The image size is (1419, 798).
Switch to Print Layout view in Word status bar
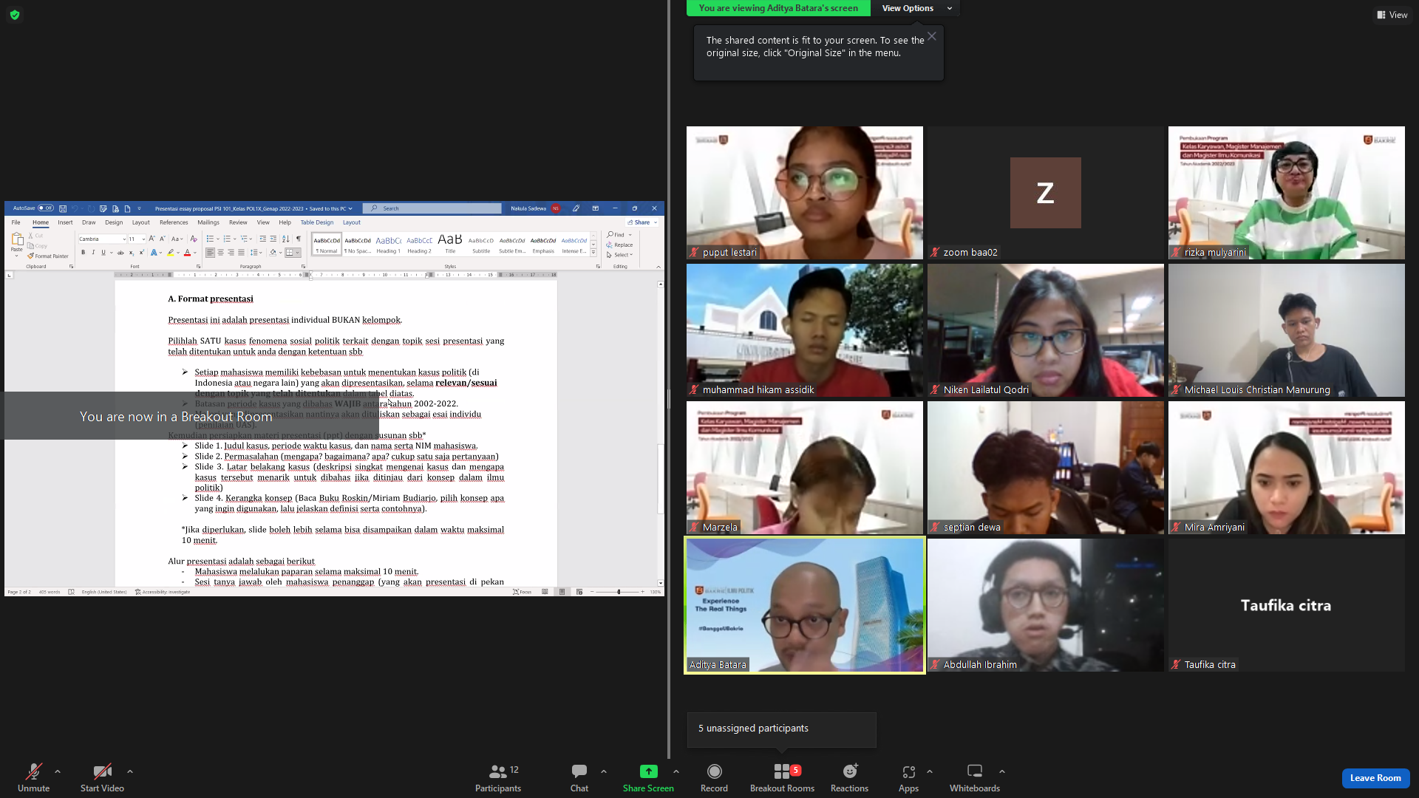tap(562, 592)
